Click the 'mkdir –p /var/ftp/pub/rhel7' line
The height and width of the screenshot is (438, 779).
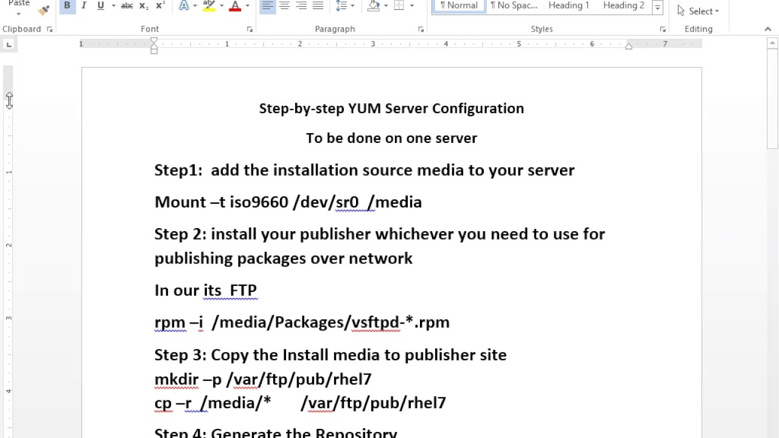click(x=263, y=379)
